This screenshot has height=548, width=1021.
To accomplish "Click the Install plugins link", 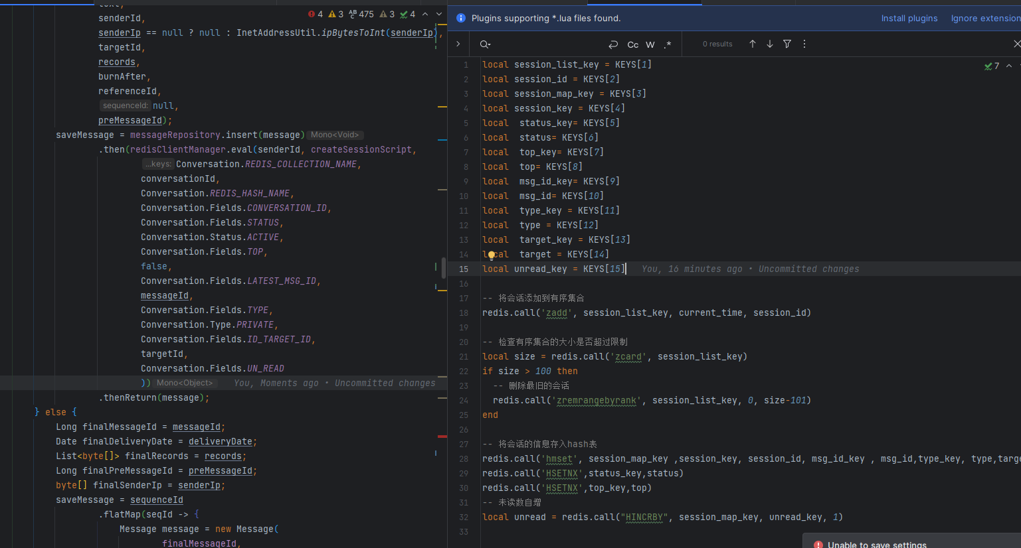I will click(x=909, y=18).
